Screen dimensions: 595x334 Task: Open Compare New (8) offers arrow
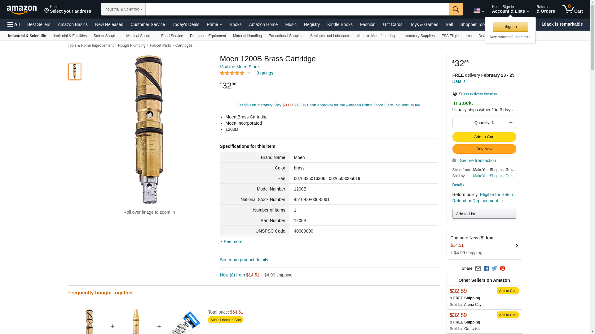coord(517,246)
